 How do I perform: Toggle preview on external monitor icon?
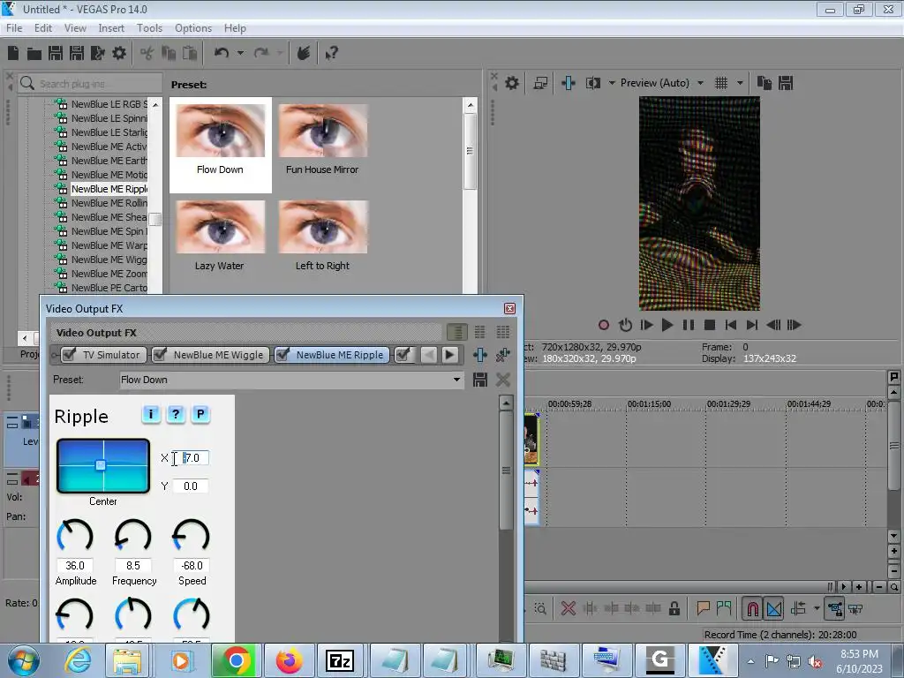click(x=540, y=83)
